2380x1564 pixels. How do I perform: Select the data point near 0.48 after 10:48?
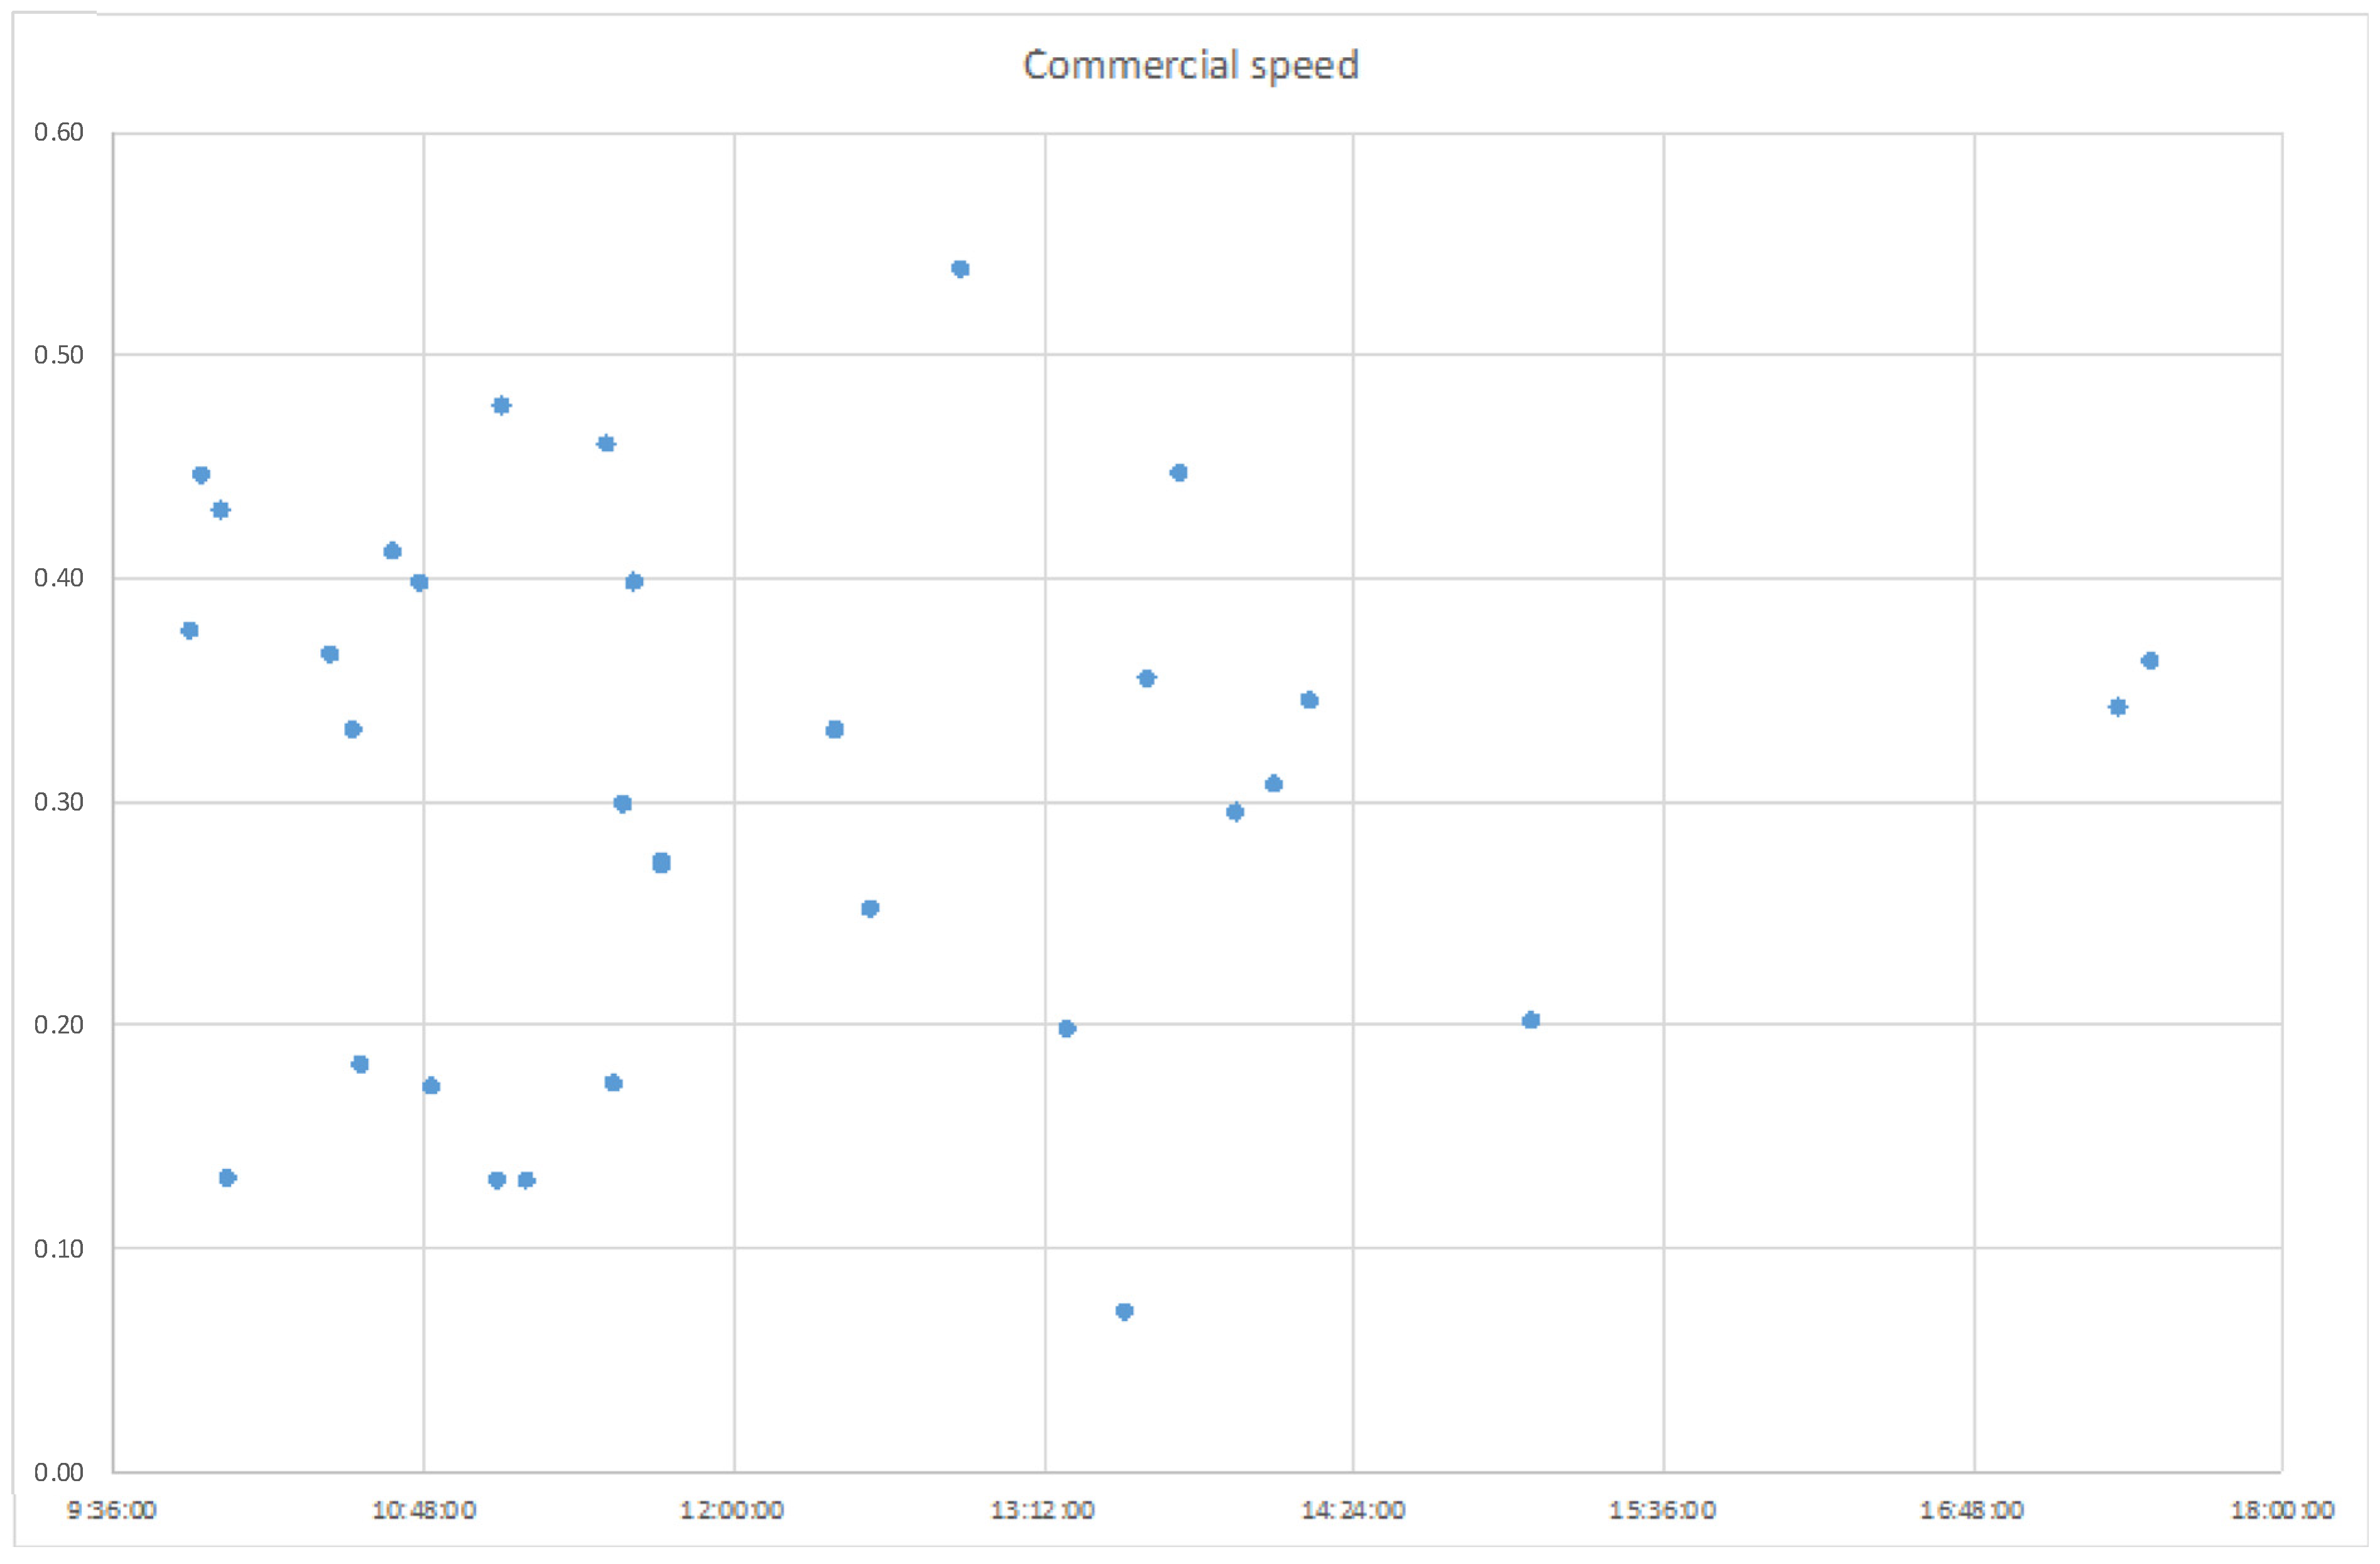501,405
